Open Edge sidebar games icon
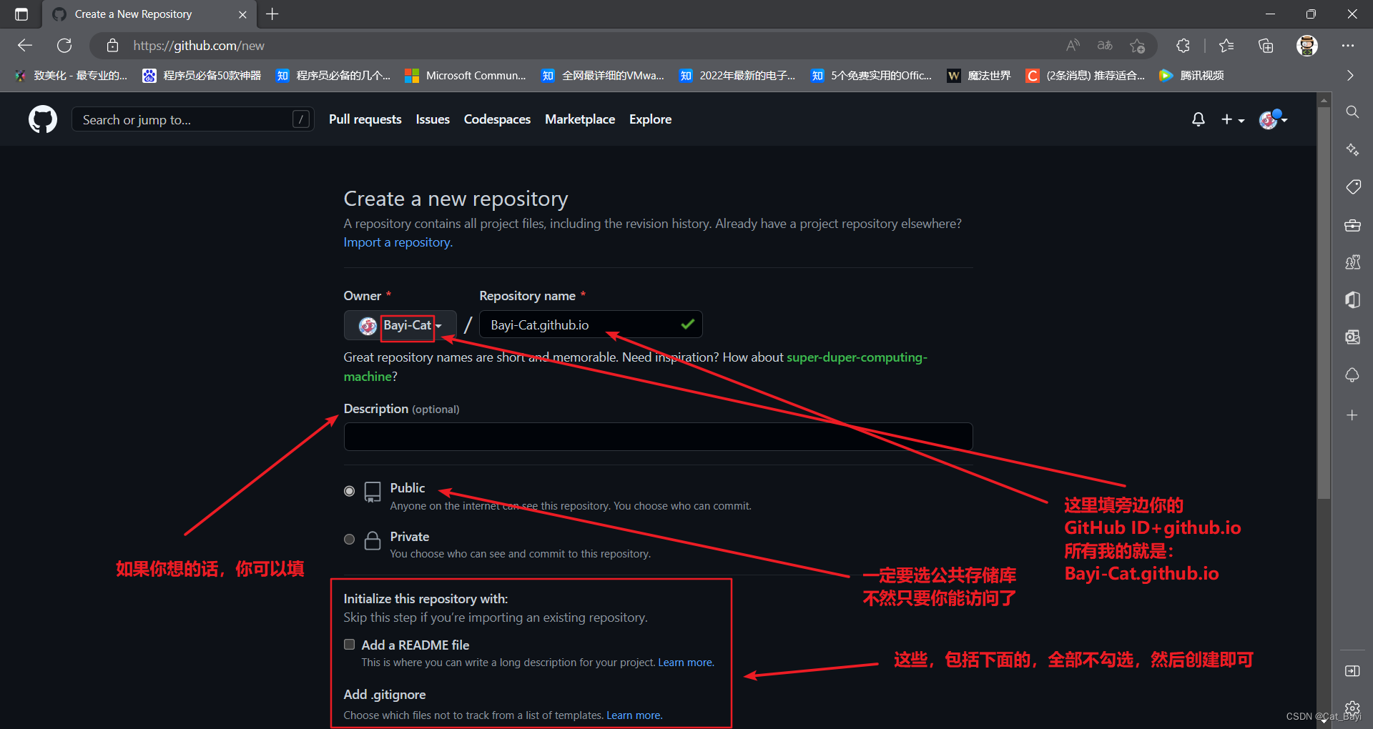1373x729 pixels. click(x=1352, y=262)
